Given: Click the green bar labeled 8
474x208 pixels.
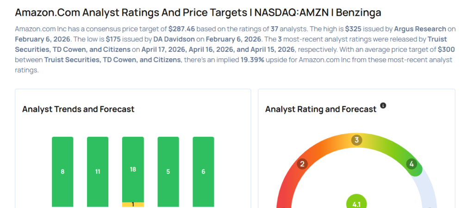Looking at the screenshot, I should click(x=62, y=171).
